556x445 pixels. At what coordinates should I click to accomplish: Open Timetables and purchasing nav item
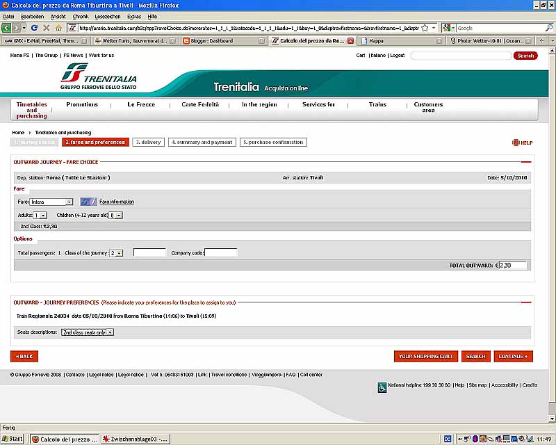31,110
